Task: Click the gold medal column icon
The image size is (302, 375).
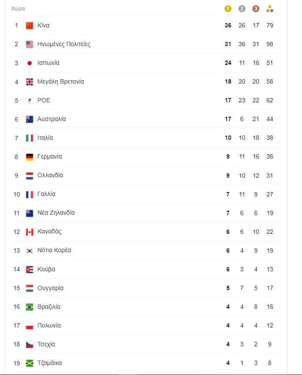Action: tap(228, 9)
